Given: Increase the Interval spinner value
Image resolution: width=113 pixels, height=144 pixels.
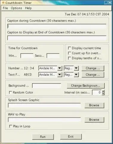Looking at the screenshot, I should click(103, 91).
